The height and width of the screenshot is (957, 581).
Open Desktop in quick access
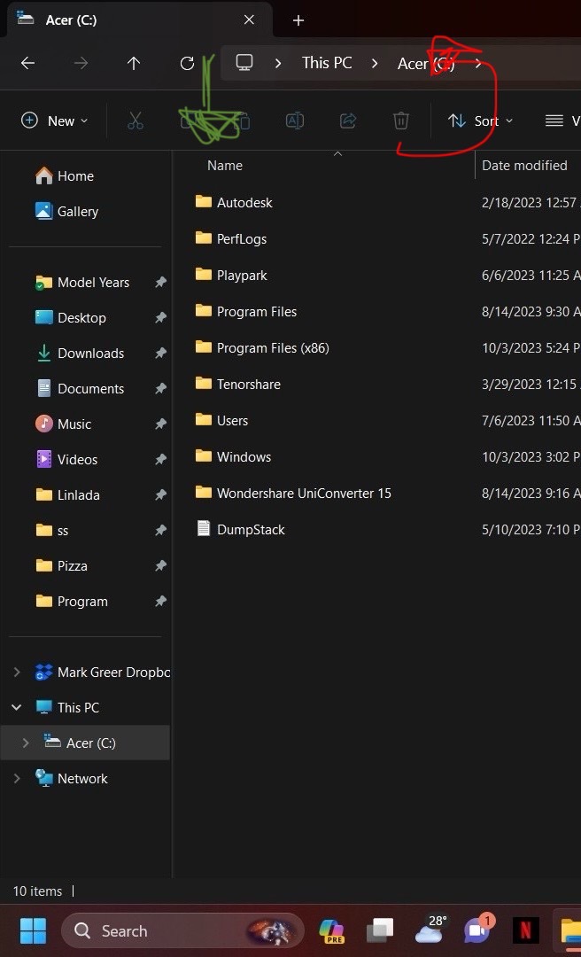(x=71, y=318)
